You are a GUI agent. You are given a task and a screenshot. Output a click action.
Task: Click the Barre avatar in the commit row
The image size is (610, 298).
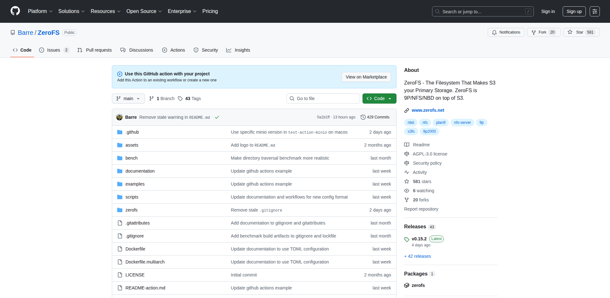point(119,117)
